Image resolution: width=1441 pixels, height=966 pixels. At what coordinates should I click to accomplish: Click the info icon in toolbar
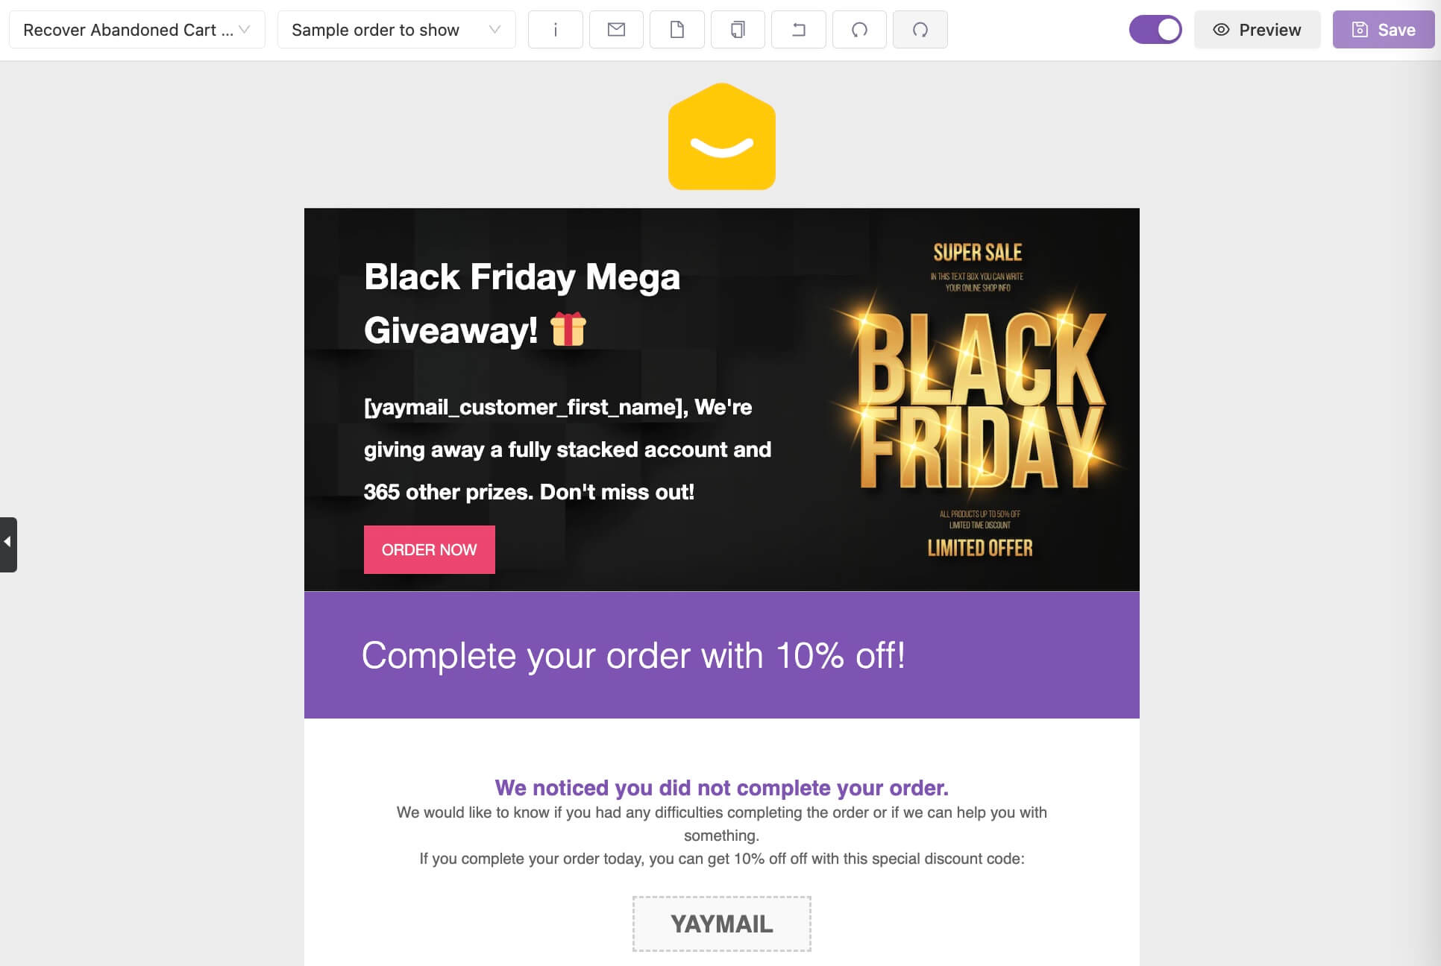(554, 29)
